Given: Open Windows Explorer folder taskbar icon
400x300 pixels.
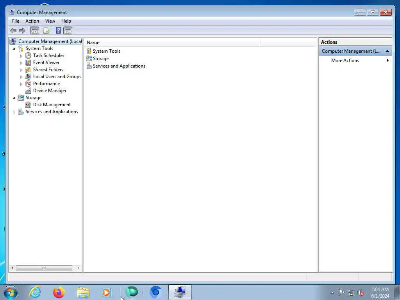Looking at the screenshot, I should (x=83, y=293).
